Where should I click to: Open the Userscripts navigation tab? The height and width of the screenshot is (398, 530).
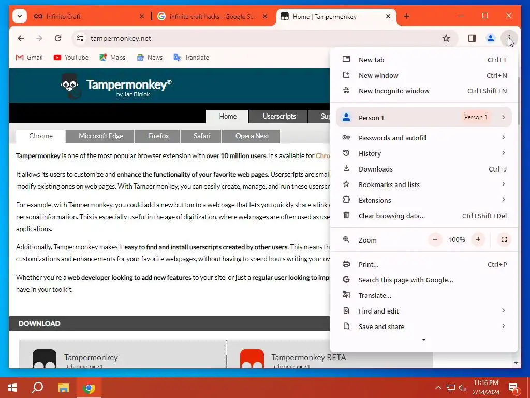pos(279,117)
